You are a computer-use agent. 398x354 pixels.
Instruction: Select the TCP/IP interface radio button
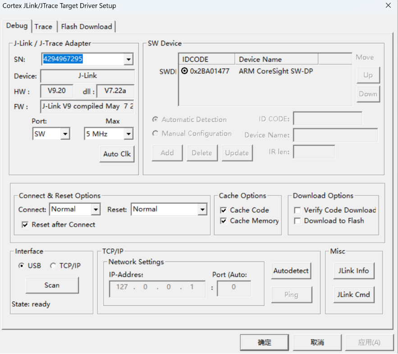(53, 266)
